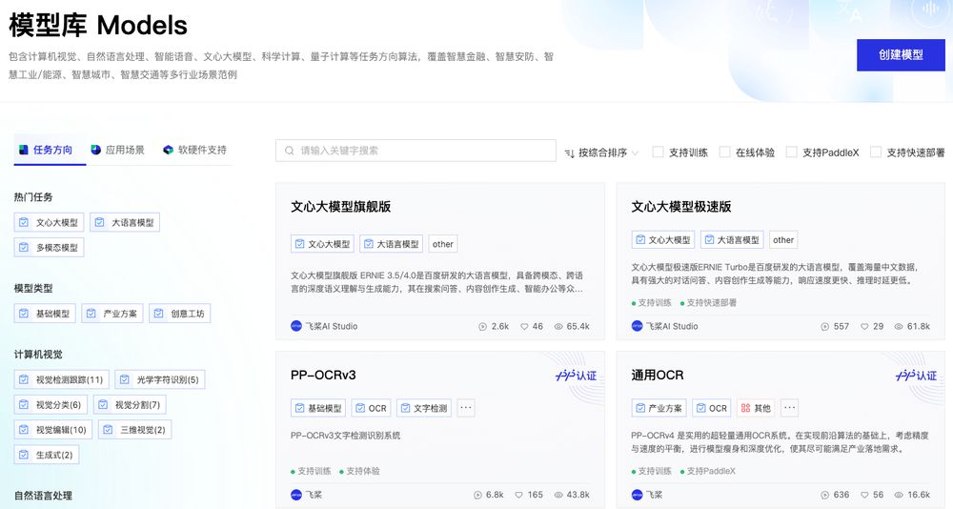
Task: Select the 多模态模型 filter tag
Action: pyautogui.click(x=49, y=248)
